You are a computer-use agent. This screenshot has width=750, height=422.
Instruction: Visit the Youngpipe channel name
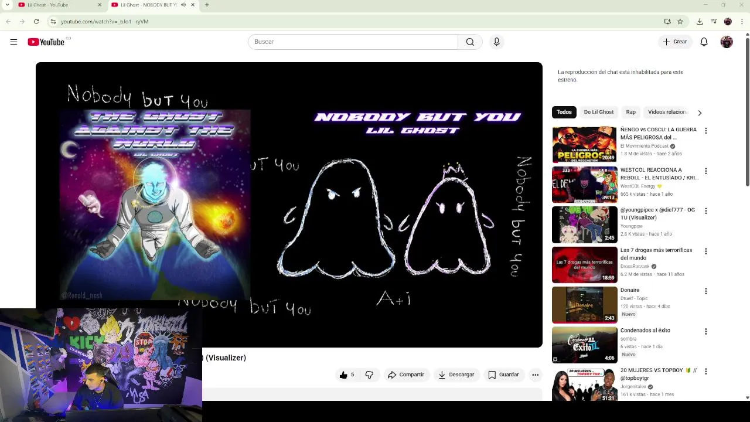(632, 226)
